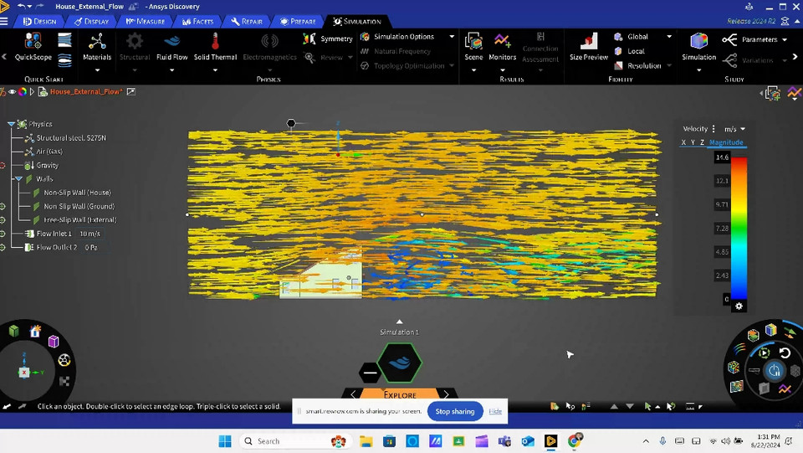This screenshot has width=803, height=453.
Task: Open the Design ribbon tab
Action: pos(39,21)
